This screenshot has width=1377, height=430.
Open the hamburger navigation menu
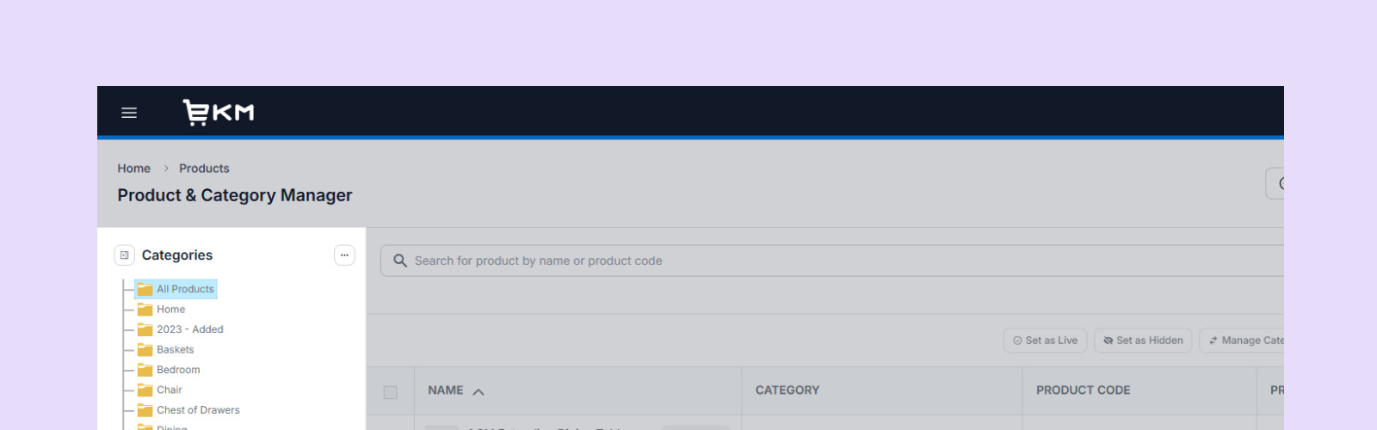pos(129,113)
